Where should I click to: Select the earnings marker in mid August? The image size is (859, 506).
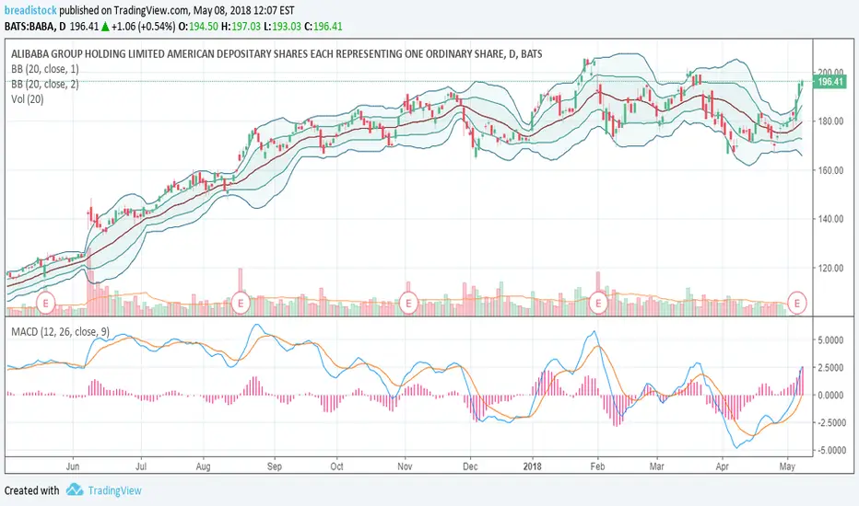(241, 303)
